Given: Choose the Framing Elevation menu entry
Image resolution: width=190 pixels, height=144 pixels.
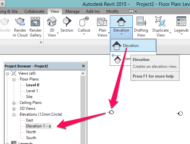Looking at the screenshot, I should click(x=121, y=59).
